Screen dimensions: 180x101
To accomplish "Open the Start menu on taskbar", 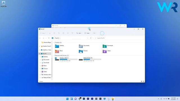I will (67, 99).
